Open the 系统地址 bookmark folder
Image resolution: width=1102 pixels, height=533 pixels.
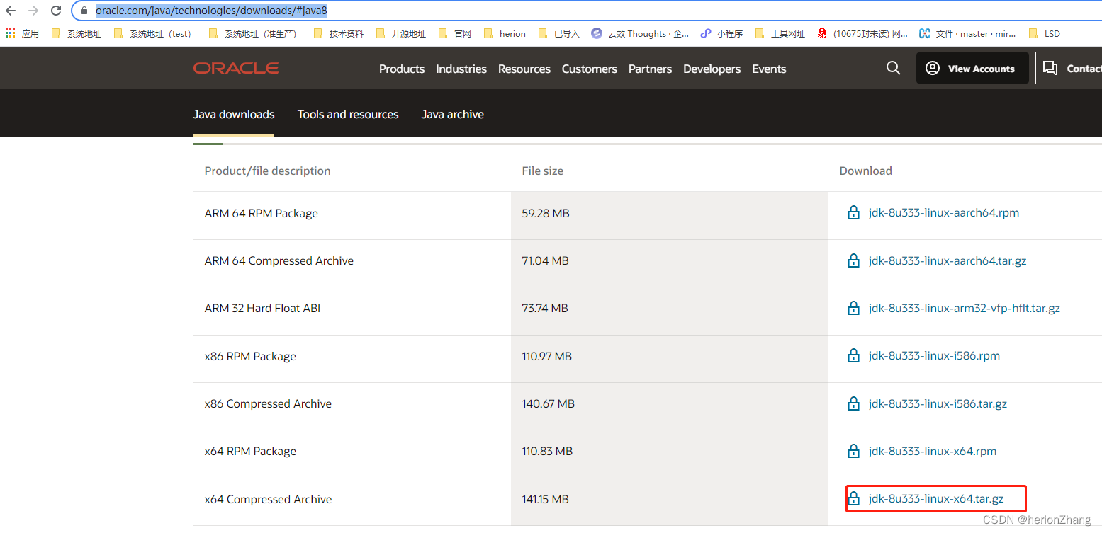pos(77,33)
